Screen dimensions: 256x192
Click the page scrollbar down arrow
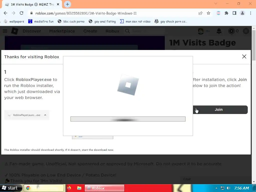coord(254,182)
